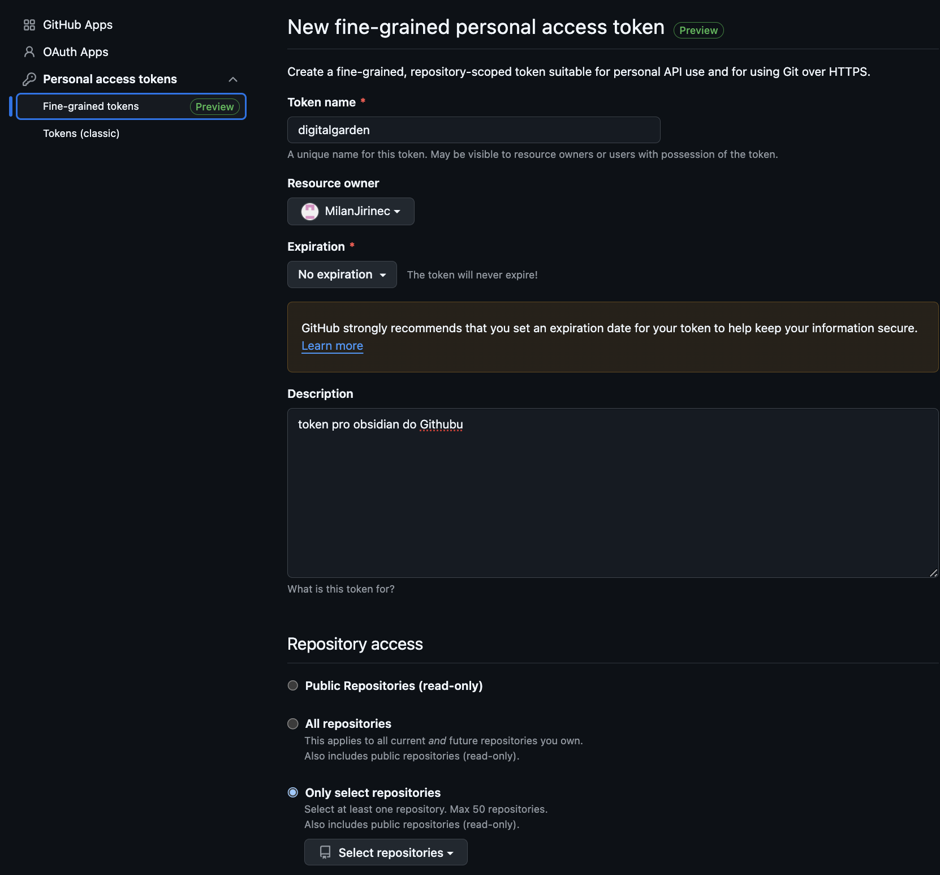This screenshot has width=940, height=875.
Task: Click the OAuth Apps person icon
Action: (29, 52)
